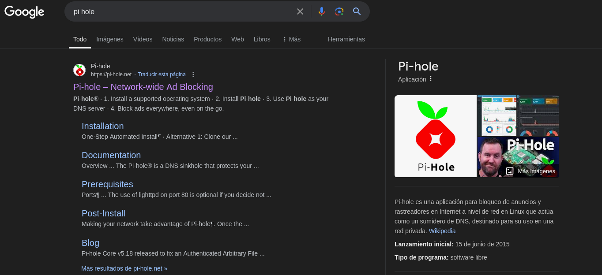This screenshot has width=602, height=275.
Task: Open 'Pi-hole – Network-wide Ad Blocking' result
Action: pyautogui.click(x=143, y=87)
